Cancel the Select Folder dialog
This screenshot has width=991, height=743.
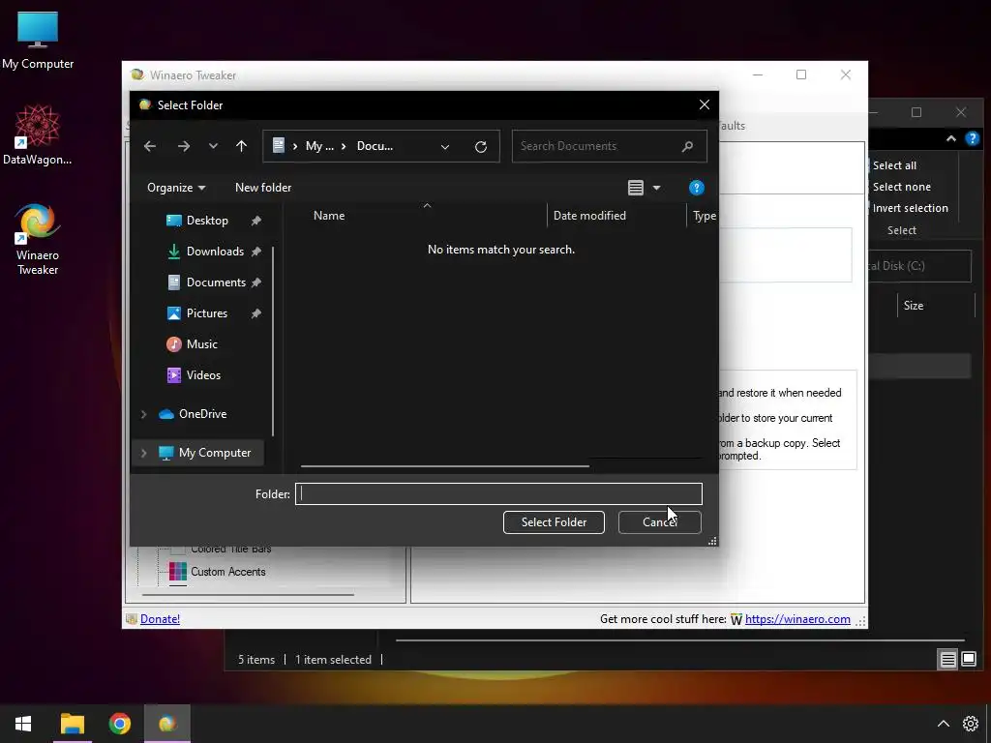pos(660,522)
